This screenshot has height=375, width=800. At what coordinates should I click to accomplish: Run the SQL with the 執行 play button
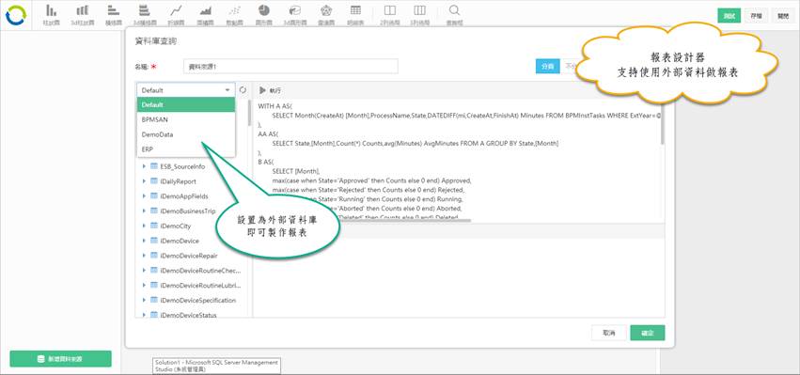coord(271,90)
